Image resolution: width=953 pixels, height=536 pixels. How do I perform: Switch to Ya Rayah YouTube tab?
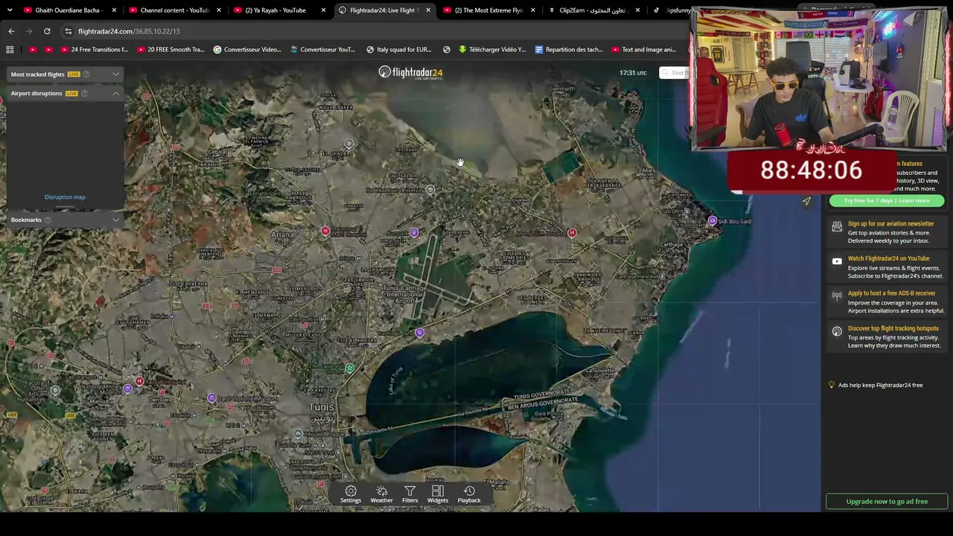click(x=275, y=10)
